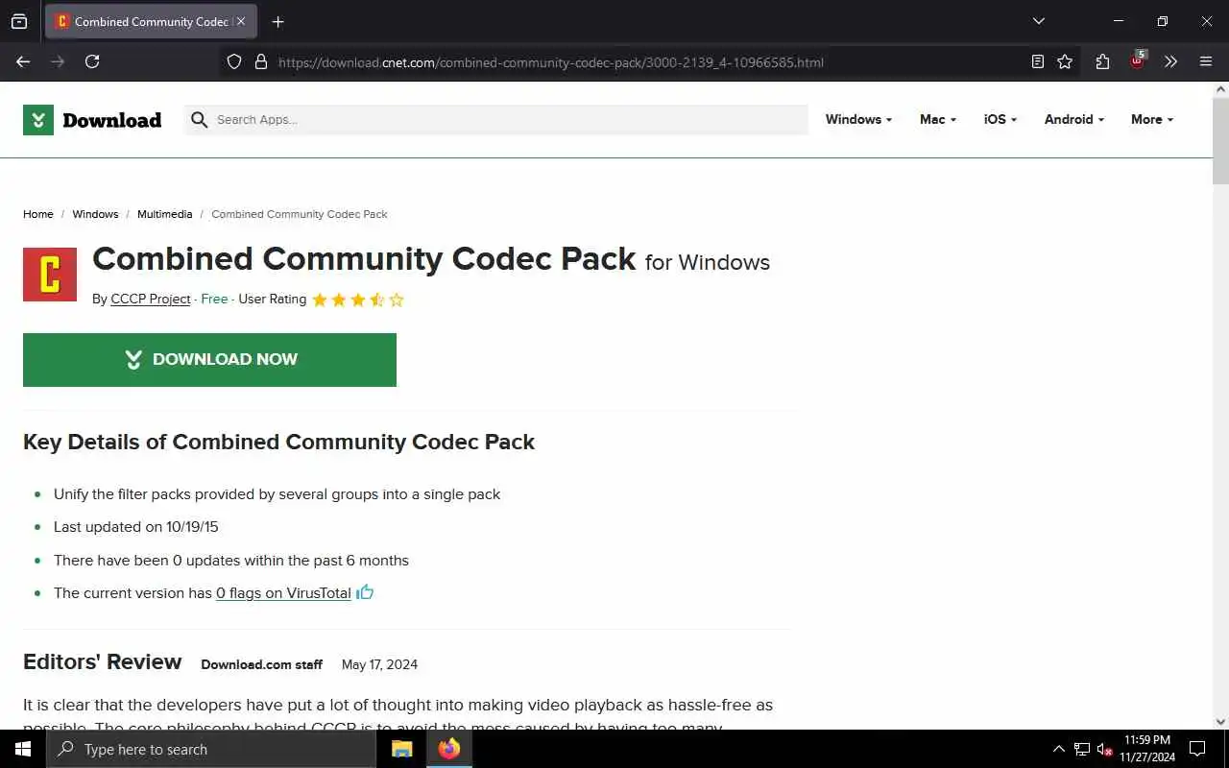List all tabs with the dropdown arrow
The width and height of the screenshot is (1229, 768).
click(x=1038, y=21)
